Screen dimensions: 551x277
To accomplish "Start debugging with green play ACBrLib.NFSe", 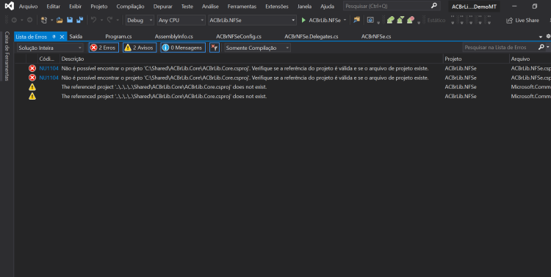I will coord(321,21).
